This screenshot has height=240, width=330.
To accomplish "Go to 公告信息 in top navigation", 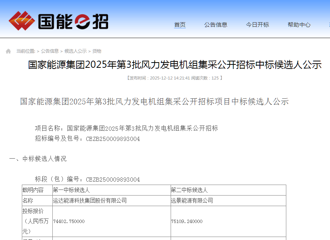I will [x=216, y=25].
